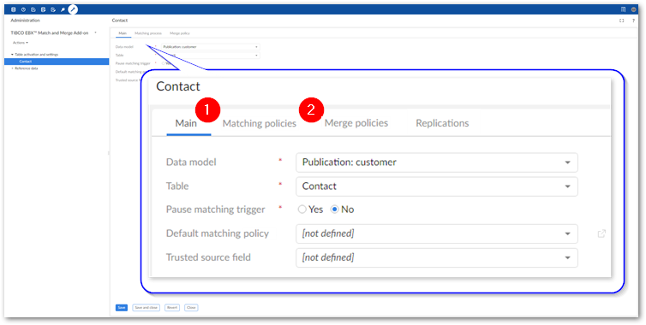
Task: Click the clock icon in header bar
Action: pyautogui.click(x=23, y=9)
